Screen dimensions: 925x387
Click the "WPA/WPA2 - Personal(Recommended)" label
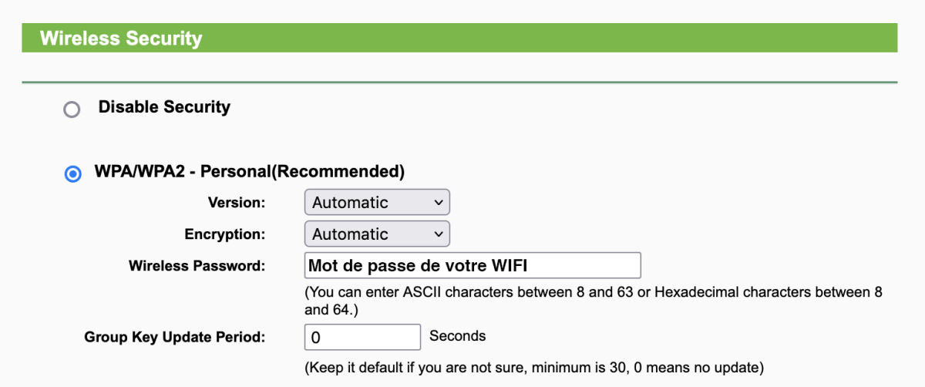[x=249, y=171]
